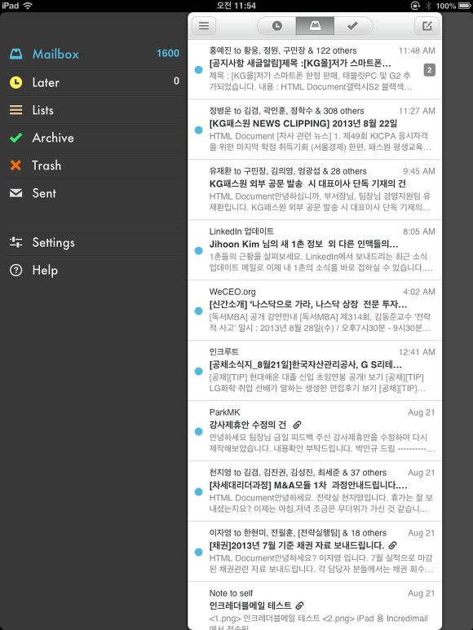Click the Mailbox tray icon in sidebar
The image size is (473, 630).
[x=16, y=54]
